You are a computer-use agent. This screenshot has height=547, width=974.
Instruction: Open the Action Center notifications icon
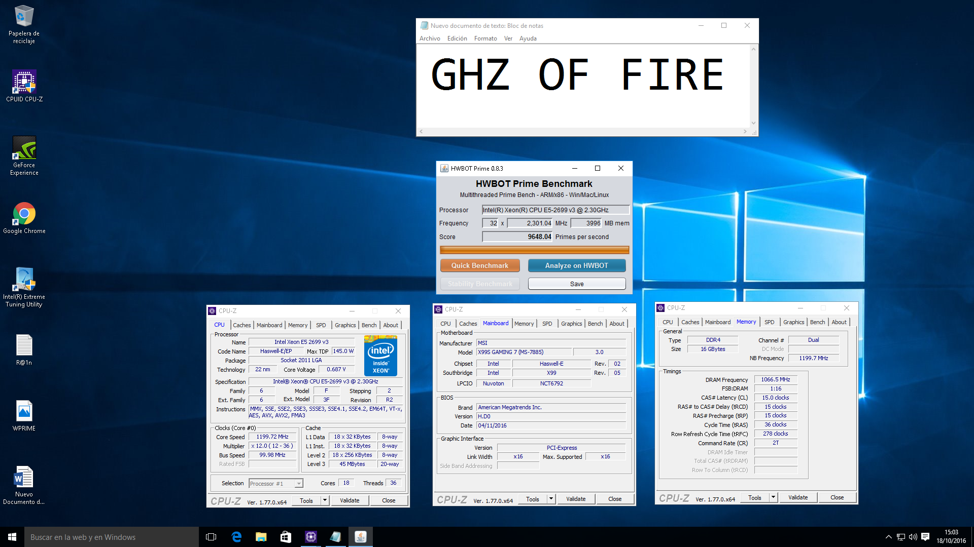(925, 537)
